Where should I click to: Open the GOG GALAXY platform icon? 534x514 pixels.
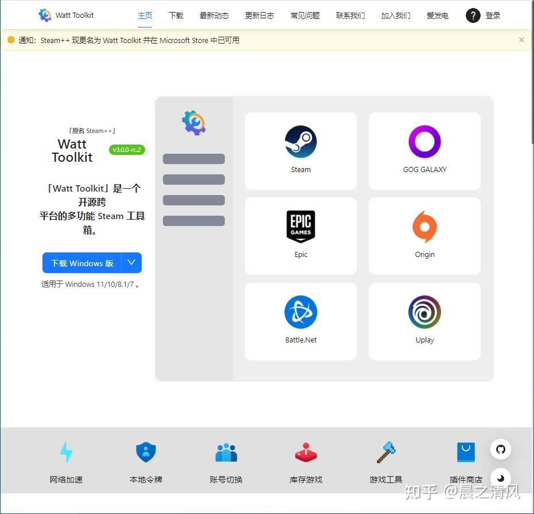click(424, 142)
